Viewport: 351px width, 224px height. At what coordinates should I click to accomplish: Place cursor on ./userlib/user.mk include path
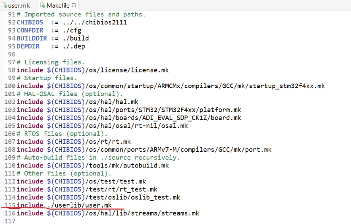pyautogui.click(x=79, y=205)
